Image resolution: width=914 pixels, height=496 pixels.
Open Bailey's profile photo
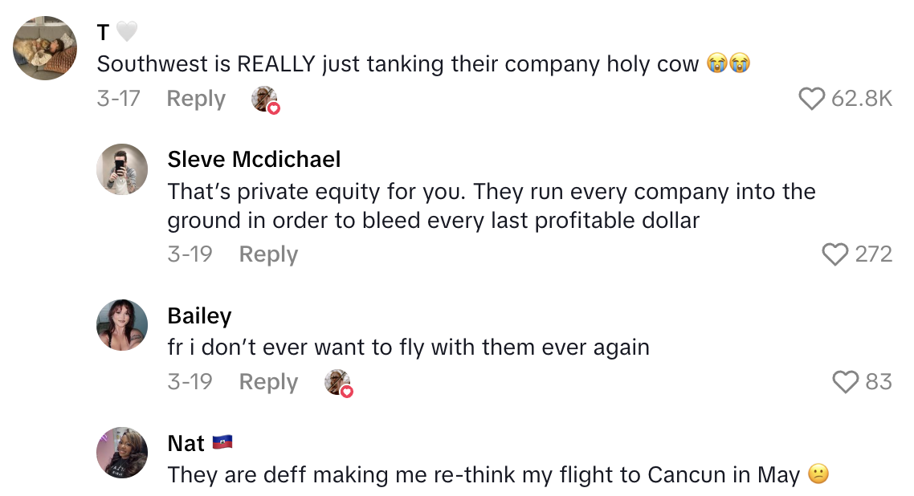[x=122, y=325]
